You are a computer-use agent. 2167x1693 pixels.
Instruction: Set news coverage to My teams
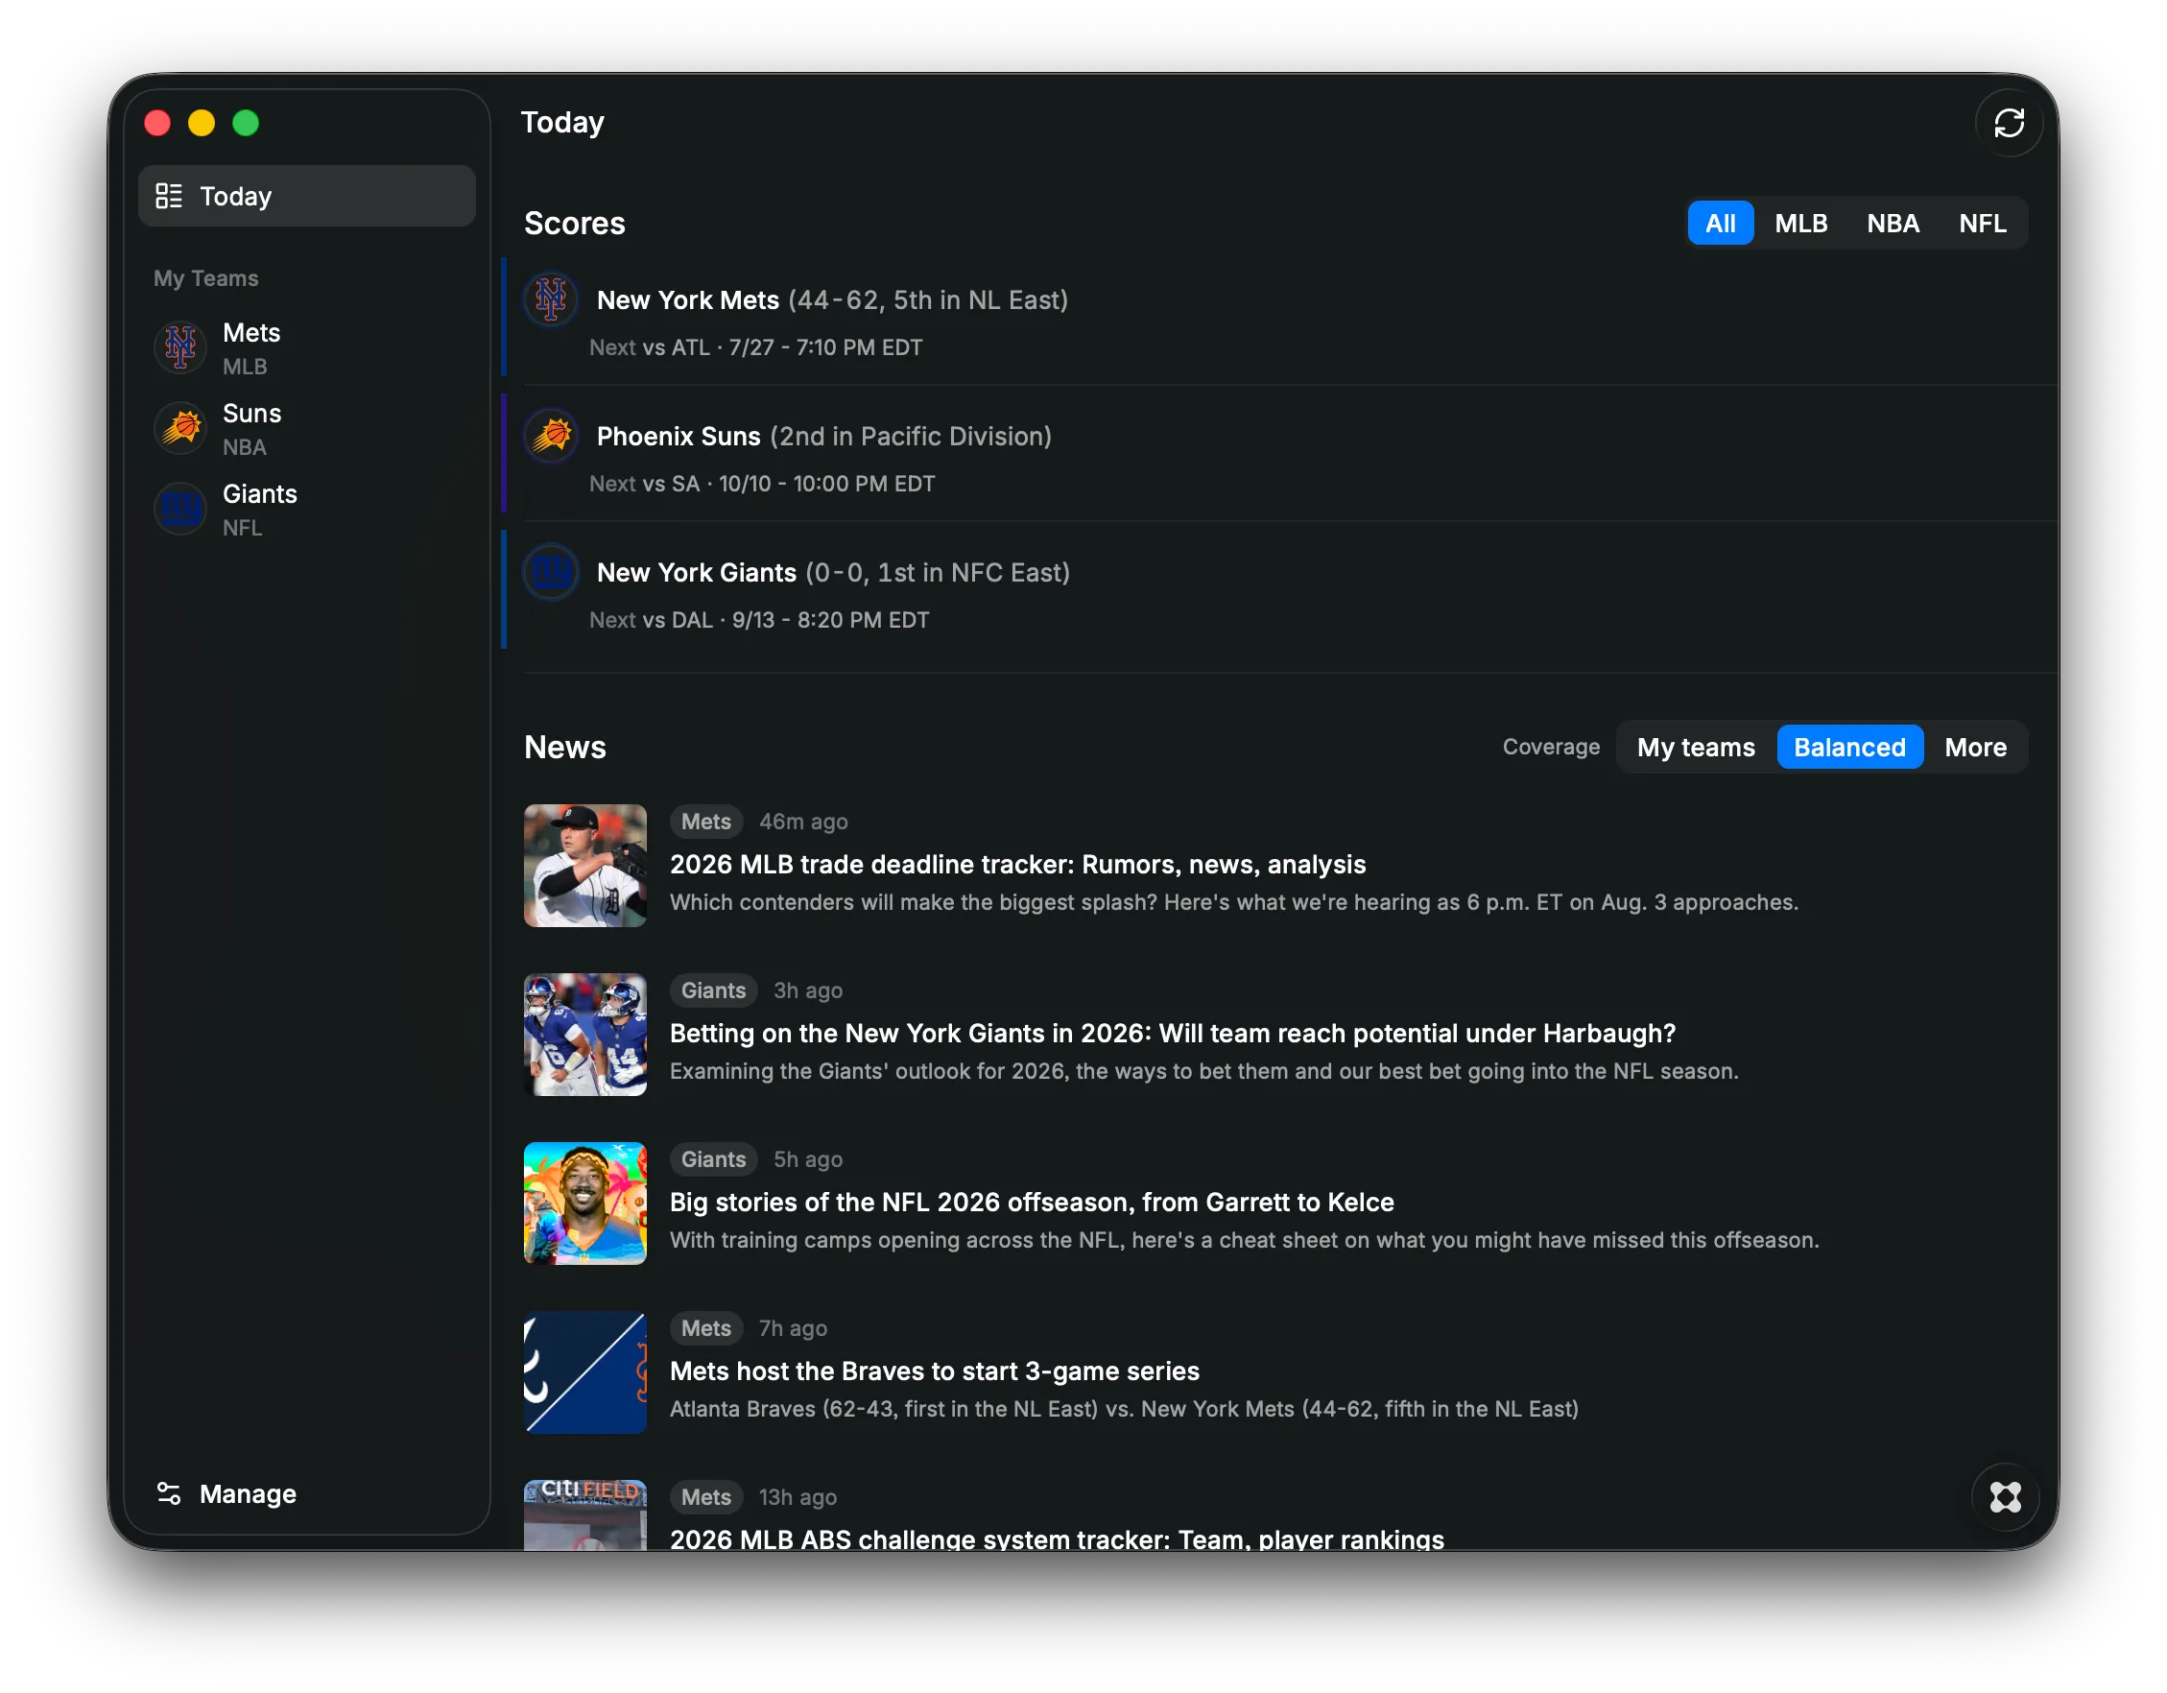1695,748
